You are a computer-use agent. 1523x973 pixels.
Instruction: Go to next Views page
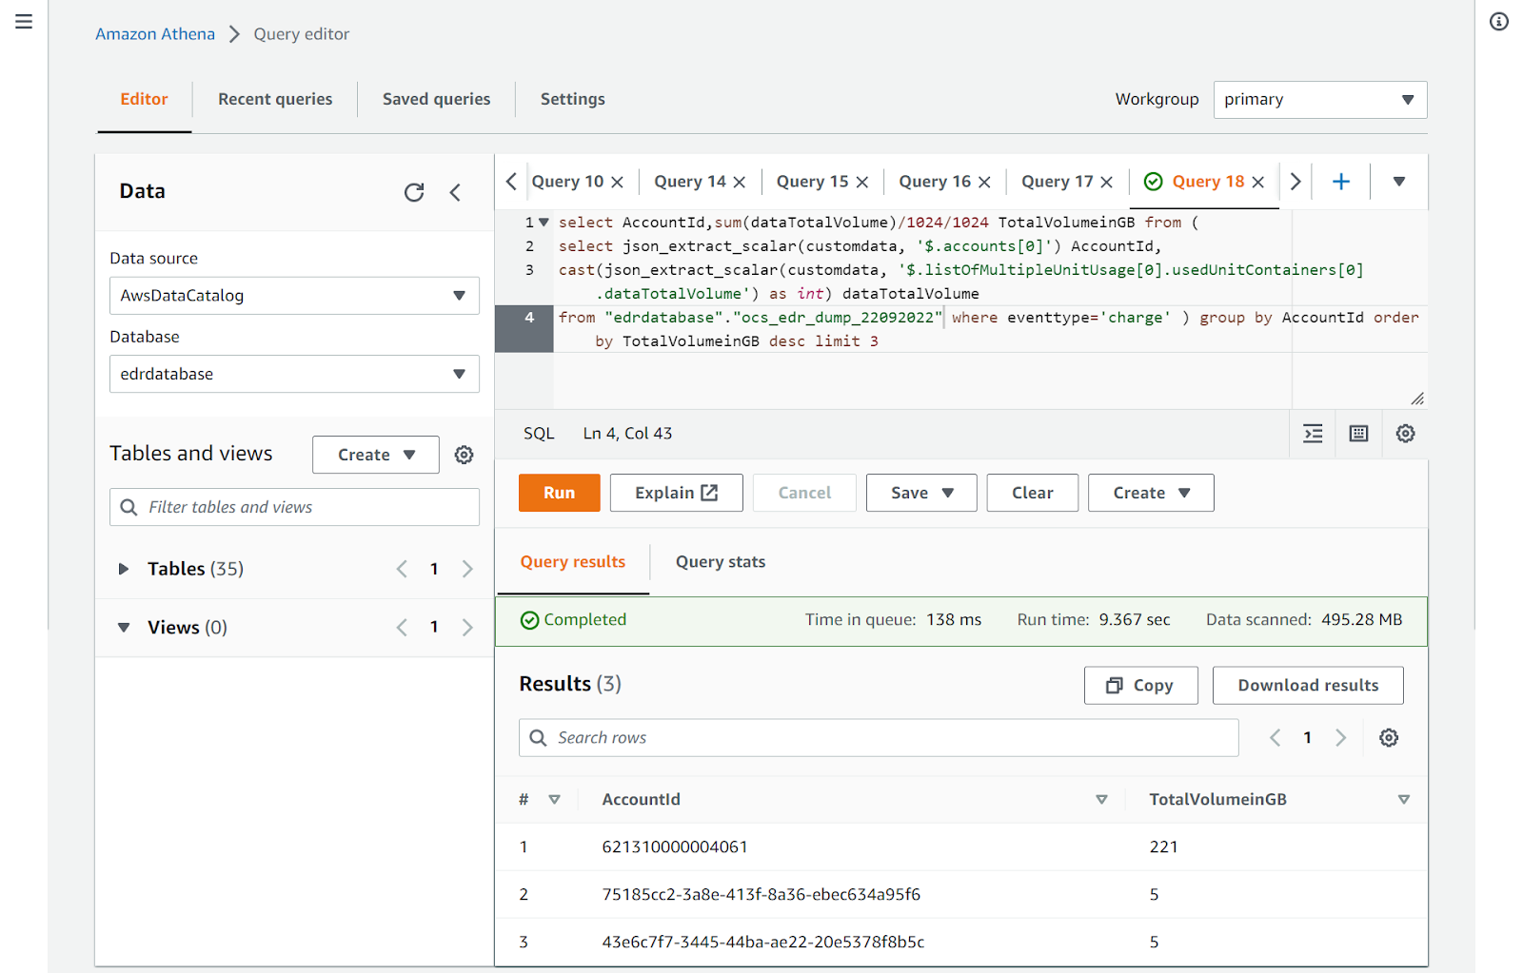pos(467,628)
